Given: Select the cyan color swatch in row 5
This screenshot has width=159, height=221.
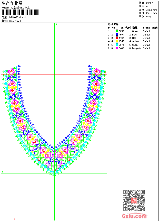Looking at the screenshot, I should point(117,45).
